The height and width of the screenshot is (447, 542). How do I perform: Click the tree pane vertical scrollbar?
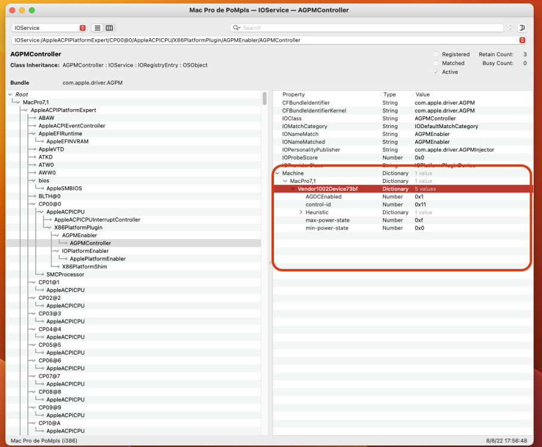pyautogui.click(x=264, y=98)
